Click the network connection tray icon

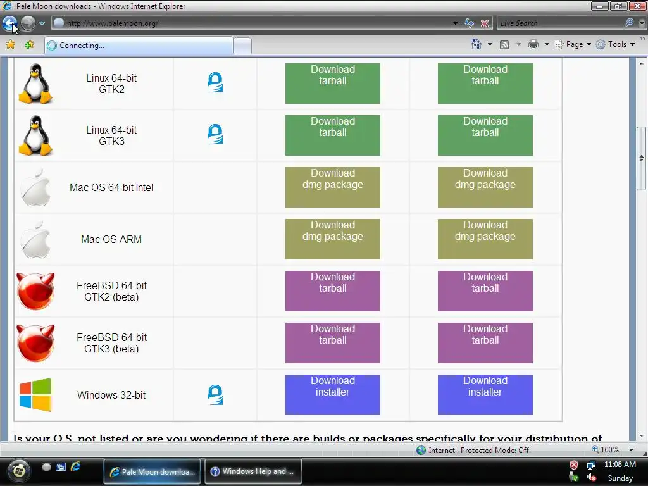(x=592, y=465)
